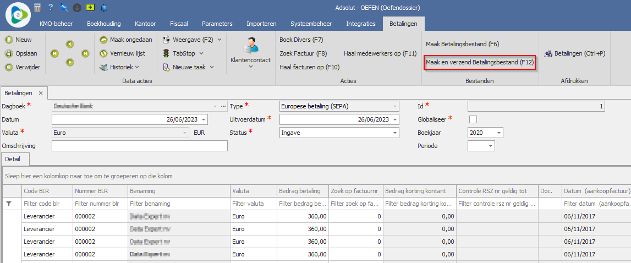Image resolution: width=631 pixels, height=263 pixels.
Task: Open the Historiek dropdown
Action: tap(119, 67)
